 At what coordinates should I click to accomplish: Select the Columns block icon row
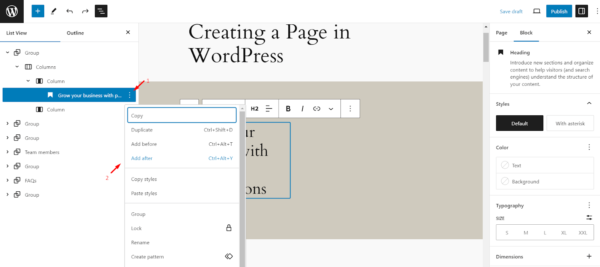(69, 67)
